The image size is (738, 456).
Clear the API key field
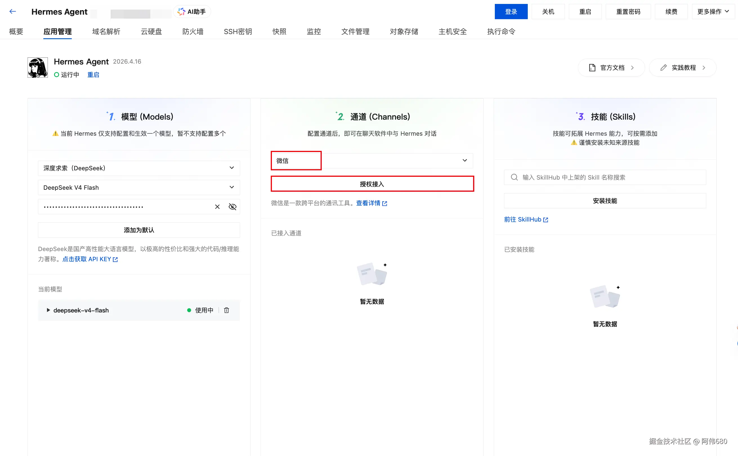(217, 207)
